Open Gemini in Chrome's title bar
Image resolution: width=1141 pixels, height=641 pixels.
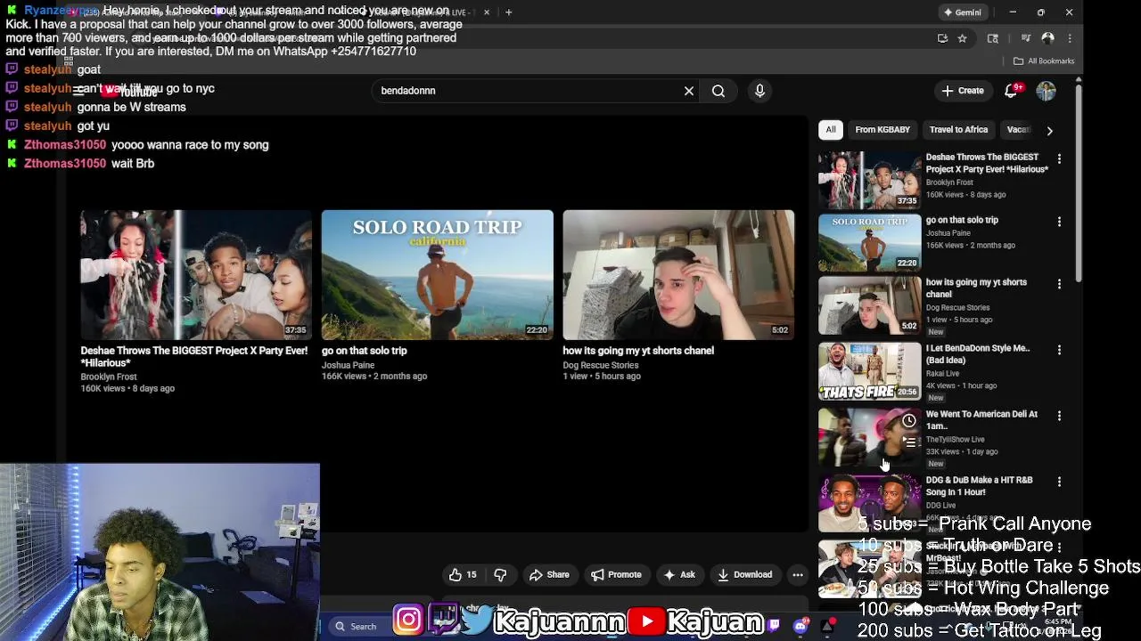point(963,12)
